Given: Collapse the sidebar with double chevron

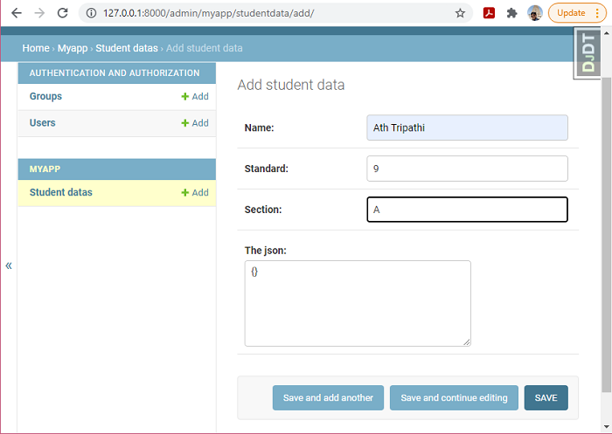Looking at the screenshot, I should click(x=9, y=266).
